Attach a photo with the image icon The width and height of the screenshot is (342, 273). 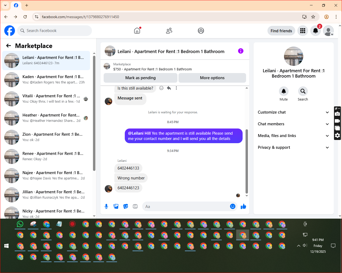coord(116,206)
